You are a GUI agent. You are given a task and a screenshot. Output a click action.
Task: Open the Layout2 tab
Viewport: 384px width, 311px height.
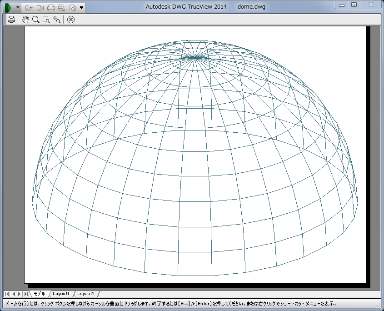pyautogui.click(x=85, y=294)
